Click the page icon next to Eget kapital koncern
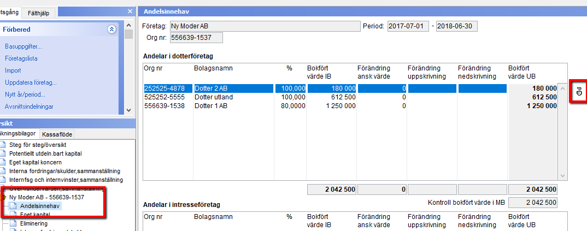 tap(3, 162)
